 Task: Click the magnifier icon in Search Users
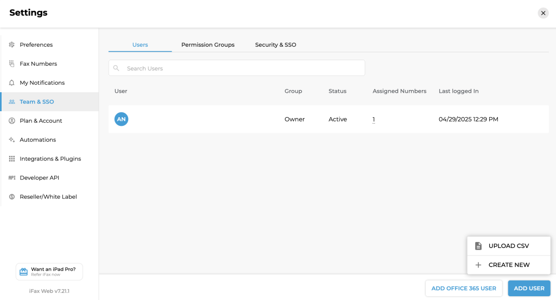click(x=116, y=68)
